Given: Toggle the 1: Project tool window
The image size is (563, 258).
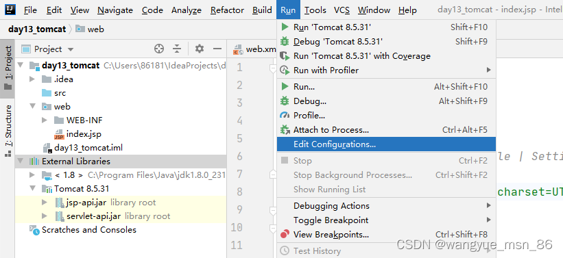Looking at the screenshot, I should point(8,68).
